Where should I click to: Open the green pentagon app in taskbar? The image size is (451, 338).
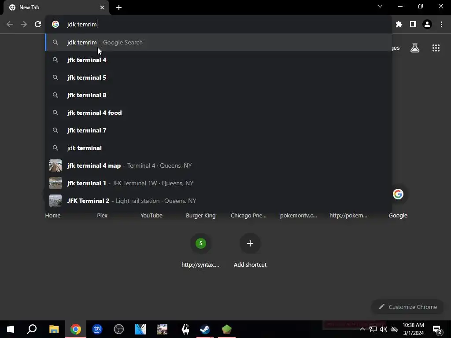pyautogui.click(x=226, y=329)
